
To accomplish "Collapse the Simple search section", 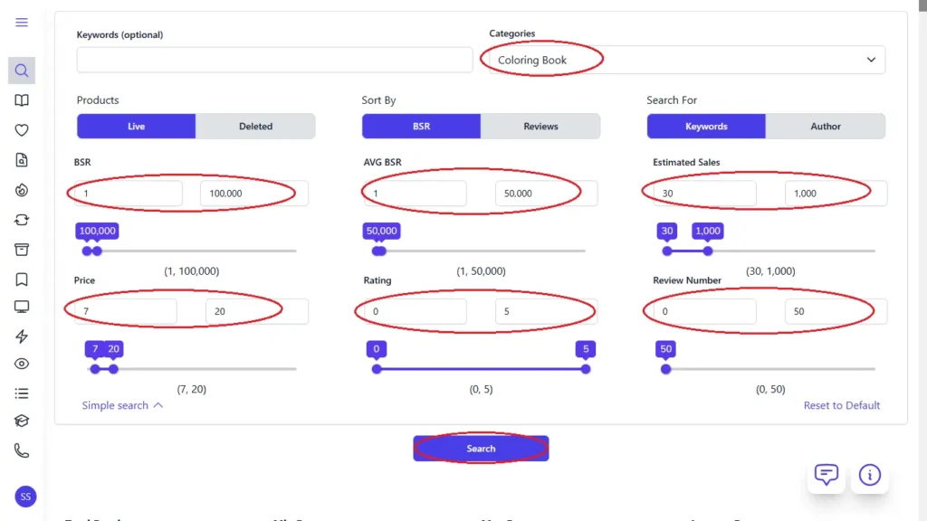I will (x=122, y=405).
